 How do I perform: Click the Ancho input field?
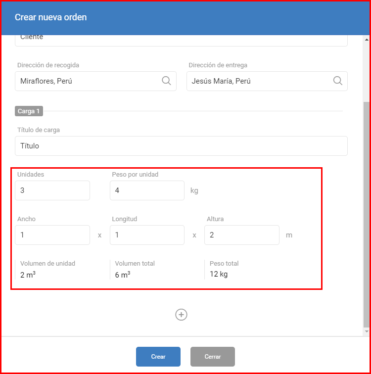pos(52,235)
